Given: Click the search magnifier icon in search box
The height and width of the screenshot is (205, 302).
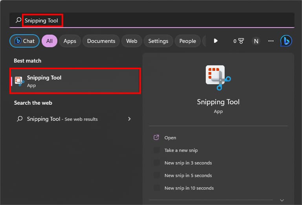Looking at the screenshot, I should 18,20.
